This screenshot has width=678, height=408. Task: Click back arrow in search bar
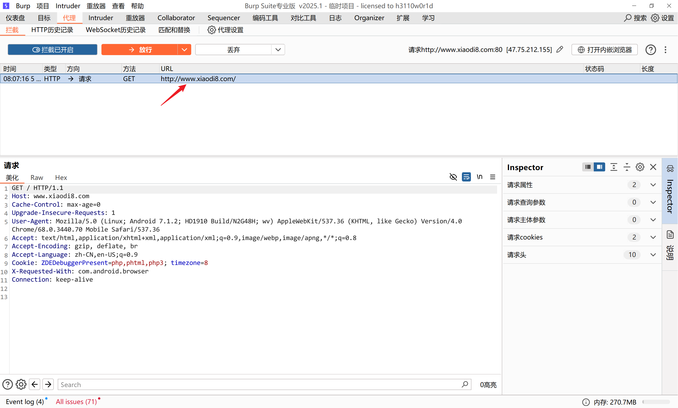click(x=35, y=384)
